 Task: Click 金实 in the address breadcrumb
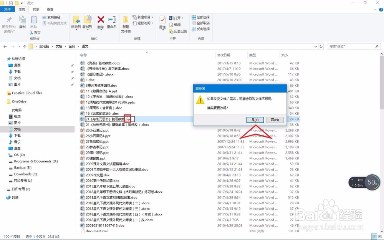(72, 46)
